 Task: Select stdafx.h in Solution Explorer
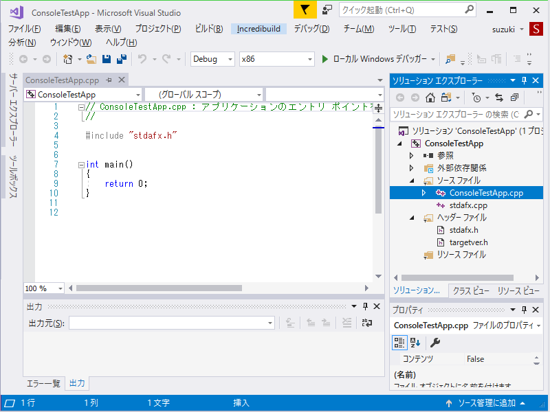click(x=463, y=230)
